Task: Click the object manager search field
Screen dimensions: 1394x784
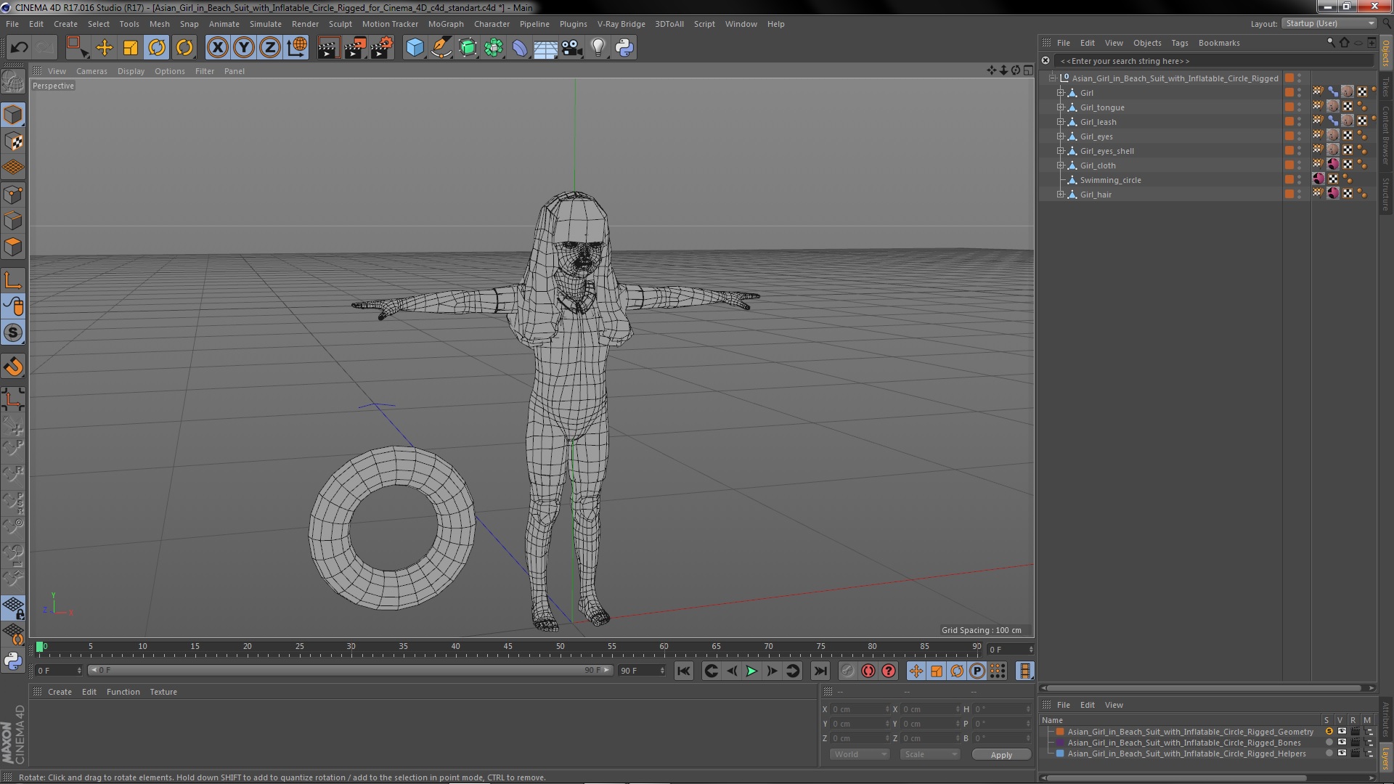Action: (x=1212, y=61)
